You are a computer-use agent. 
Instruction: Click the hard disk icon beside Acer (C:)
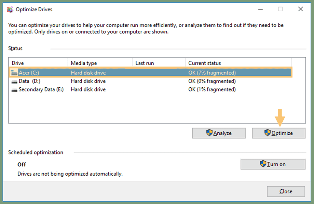14,72
